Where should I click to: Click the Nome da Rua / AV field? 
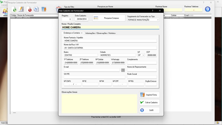pos(110,48)
